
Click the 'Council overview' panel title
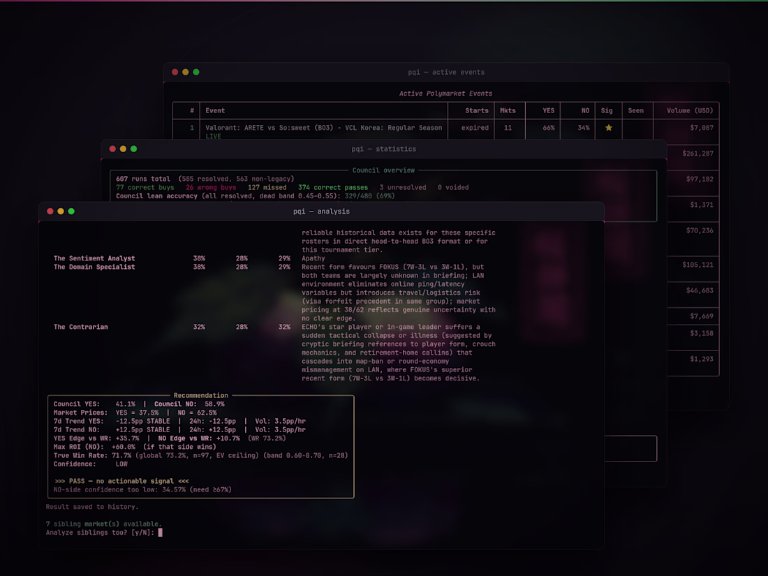tap(383, 170)
